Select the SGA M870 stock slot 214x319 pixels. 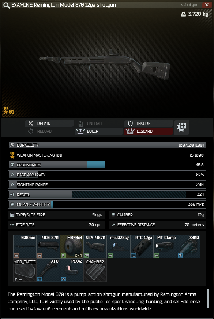95,246
